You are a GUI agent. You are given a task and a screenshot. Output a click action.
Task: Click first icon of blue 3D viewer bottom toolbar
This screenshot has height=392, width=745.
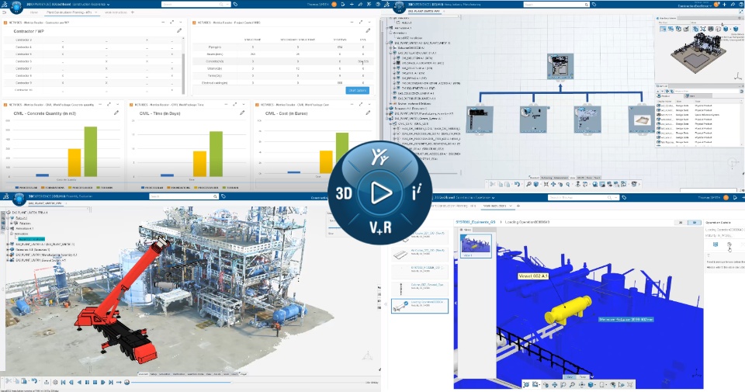(x=526, y=384)
